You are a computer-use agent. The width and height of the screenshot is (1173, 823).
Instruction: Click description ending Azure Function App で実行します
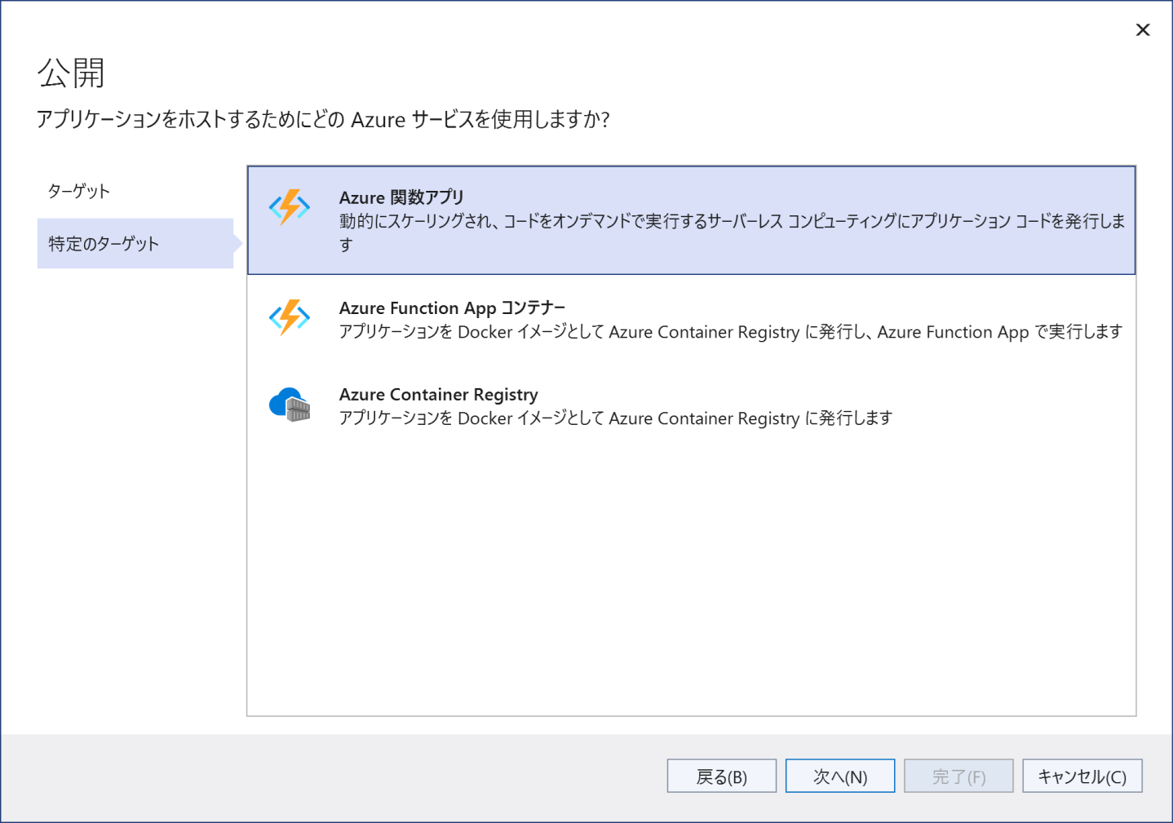[731, 332]
